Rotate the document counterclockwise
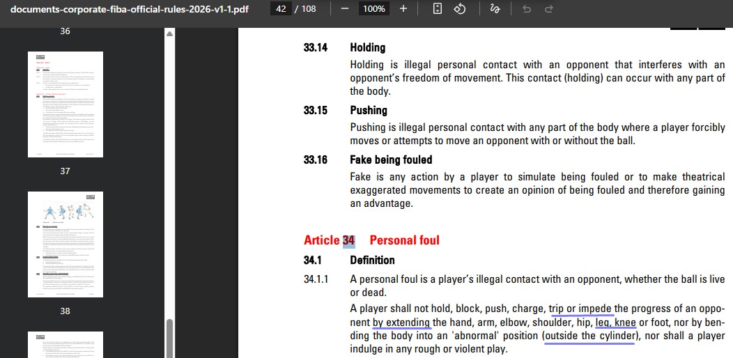The image size is (733, 358). click(460, 9)
